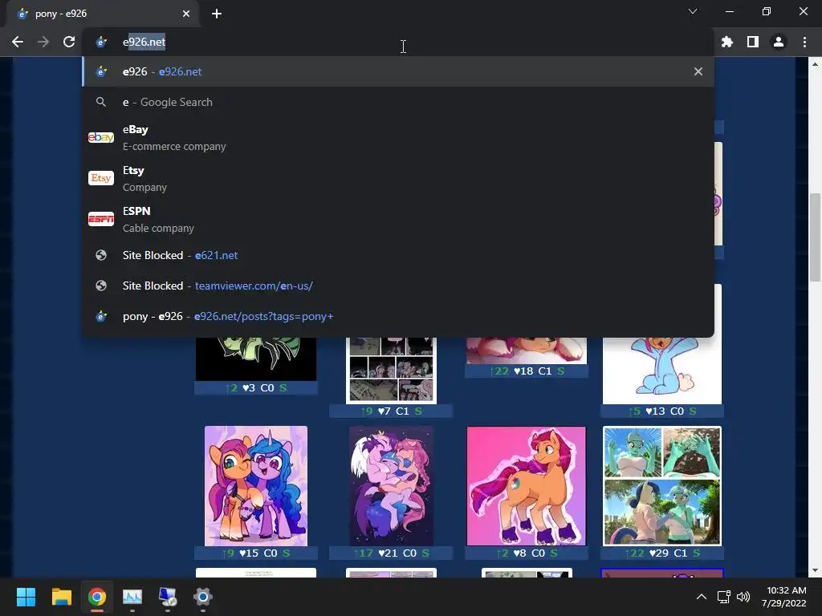Switch to the 'pony - e926' tab
Screen dimensions: 822x616
coord(102,14)
